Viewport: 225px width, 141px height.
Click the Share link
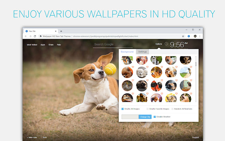51,45
